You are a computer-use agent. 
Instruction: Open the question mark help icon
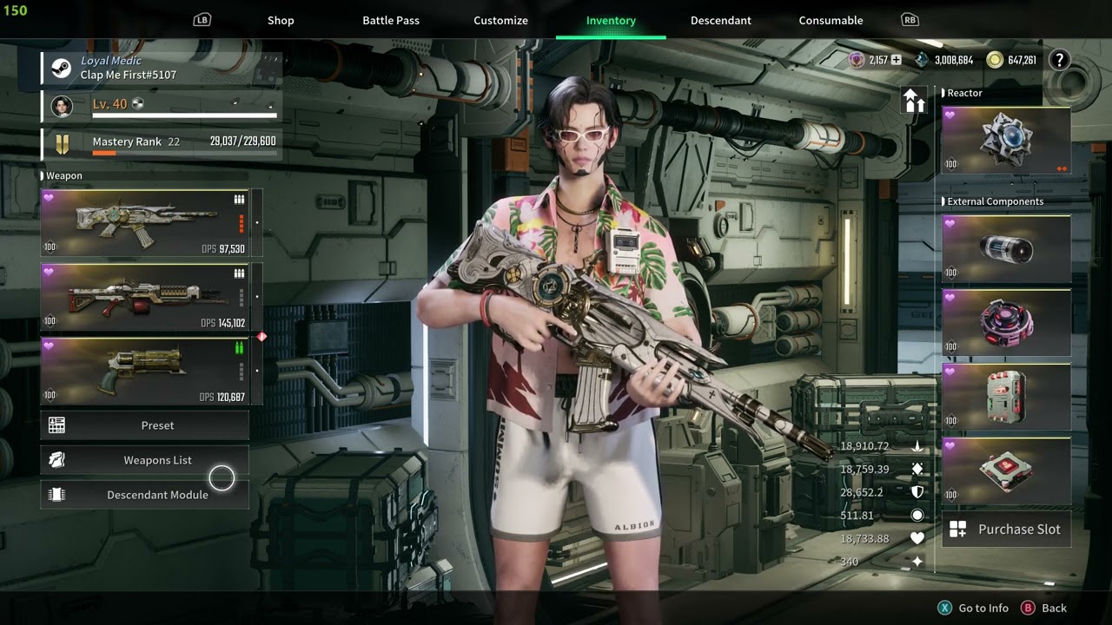point(1059,60)
